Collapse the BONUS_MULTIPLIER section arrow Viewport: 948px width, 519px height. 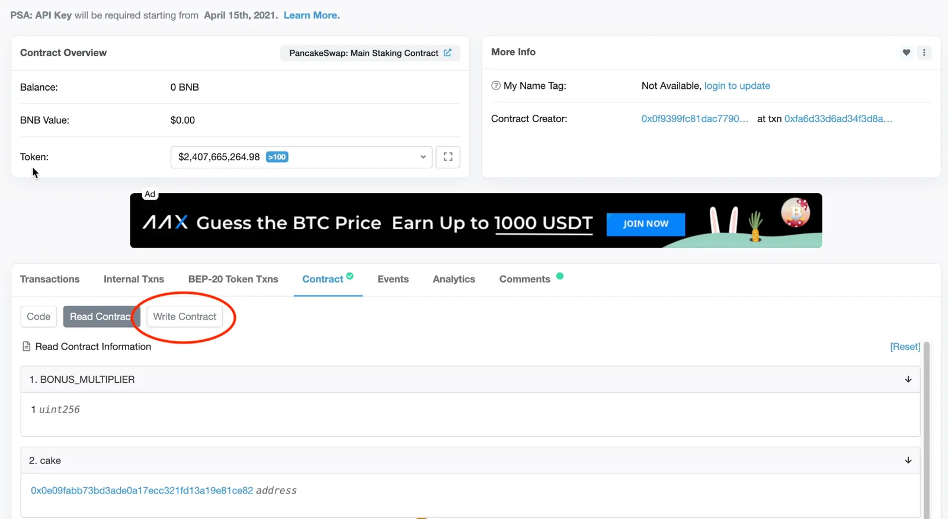(908, 379)
